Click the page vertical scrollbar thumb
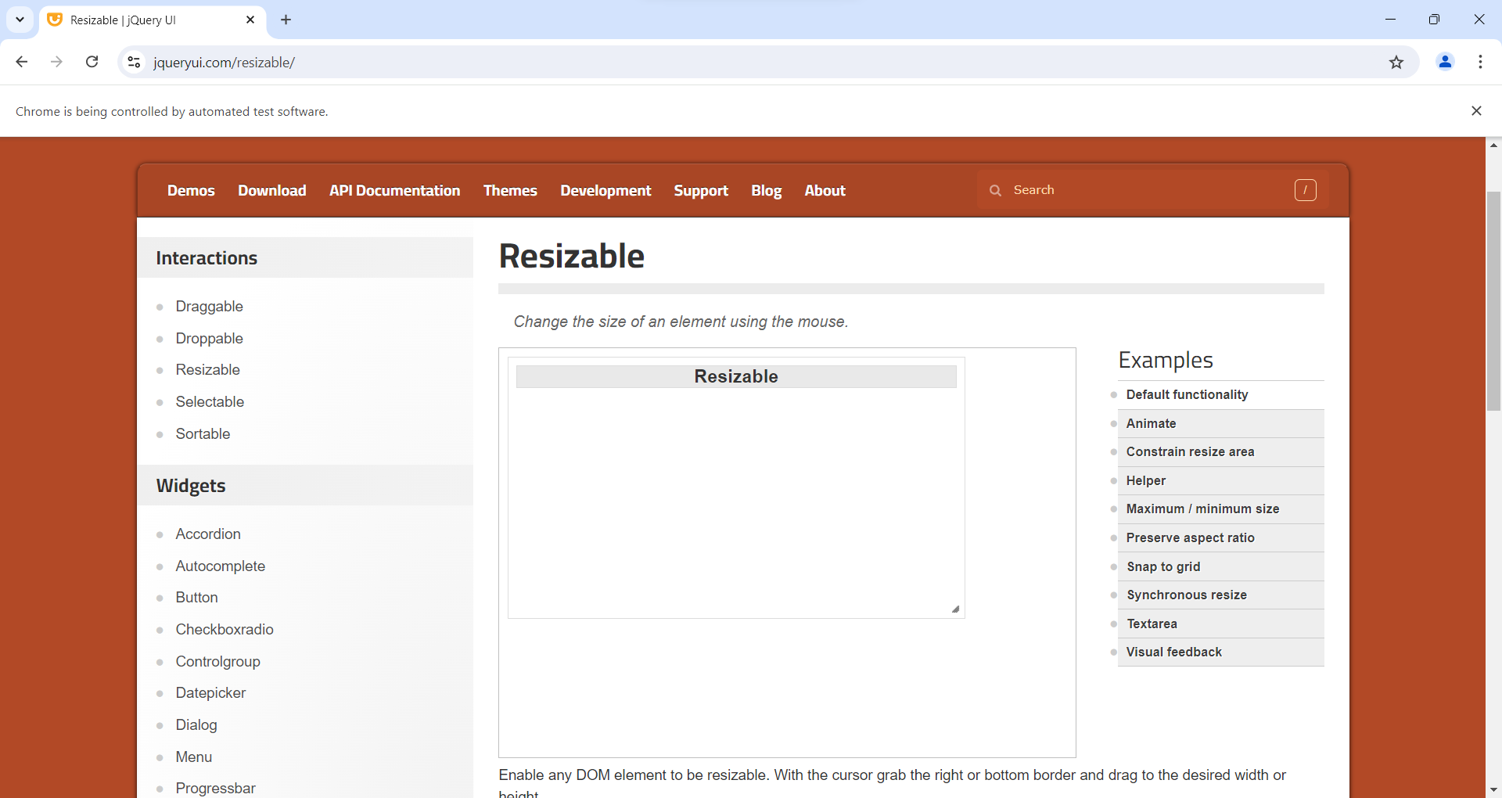 click(x=1493, y=301)
